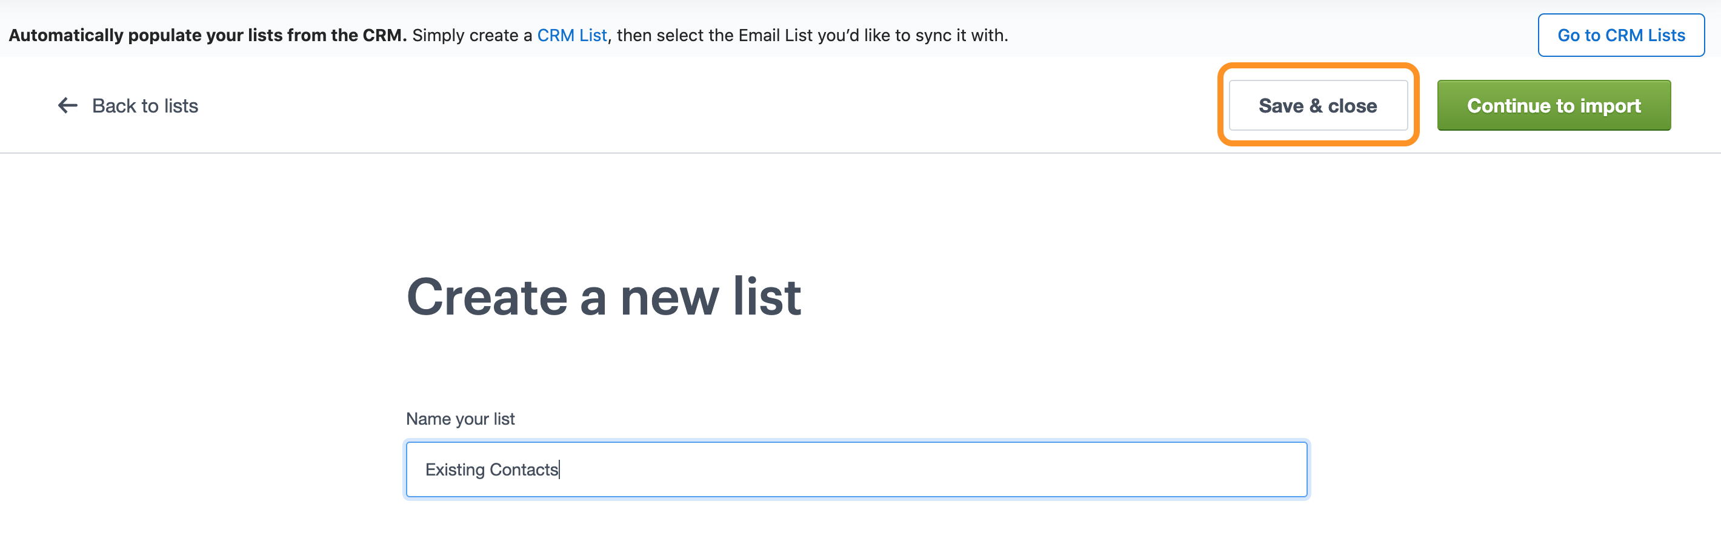
Task: Place cursor at end of "Existing Contacts"
Action: pyautogui.click(x=560, y=470)
